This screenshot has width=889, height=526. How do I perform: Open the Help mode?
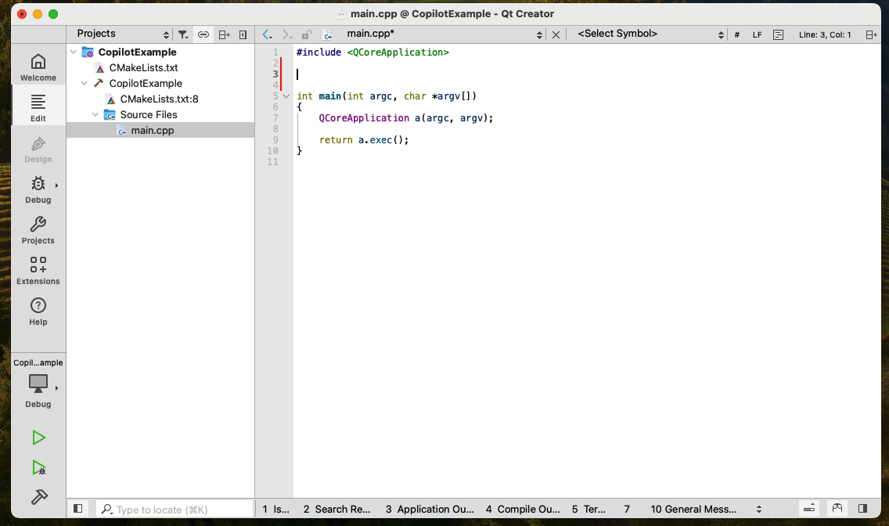click(38, 312)
